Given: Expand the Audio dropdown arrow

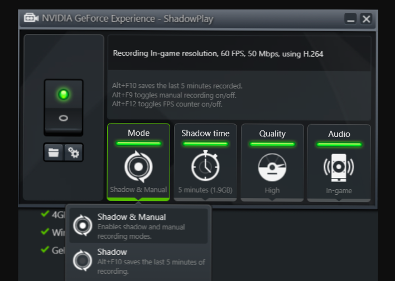Looking at the screenshot, I should click(x=339, y=200).
